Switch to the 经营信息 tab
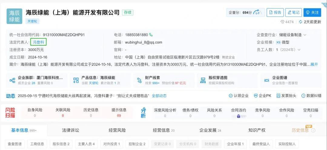This screenshot has width=327, height=150. (x=164, y=130)
